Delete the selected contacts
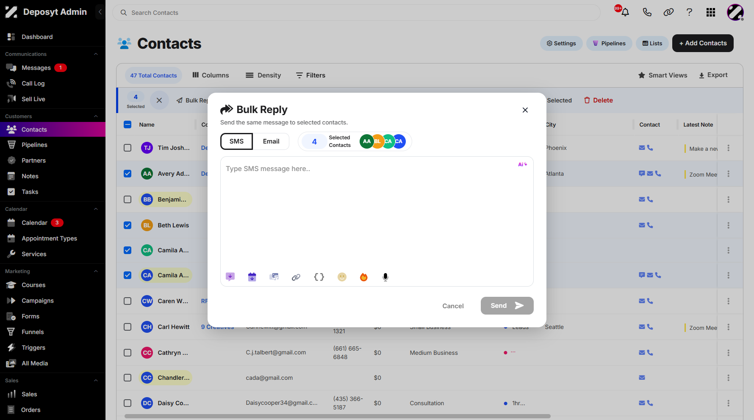The height and width of the screenshot is (420, 754). (598, 100)
